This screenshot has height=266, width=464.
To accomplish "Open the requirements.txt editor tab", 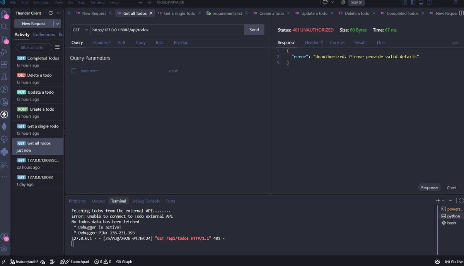I will coord(223,13).
